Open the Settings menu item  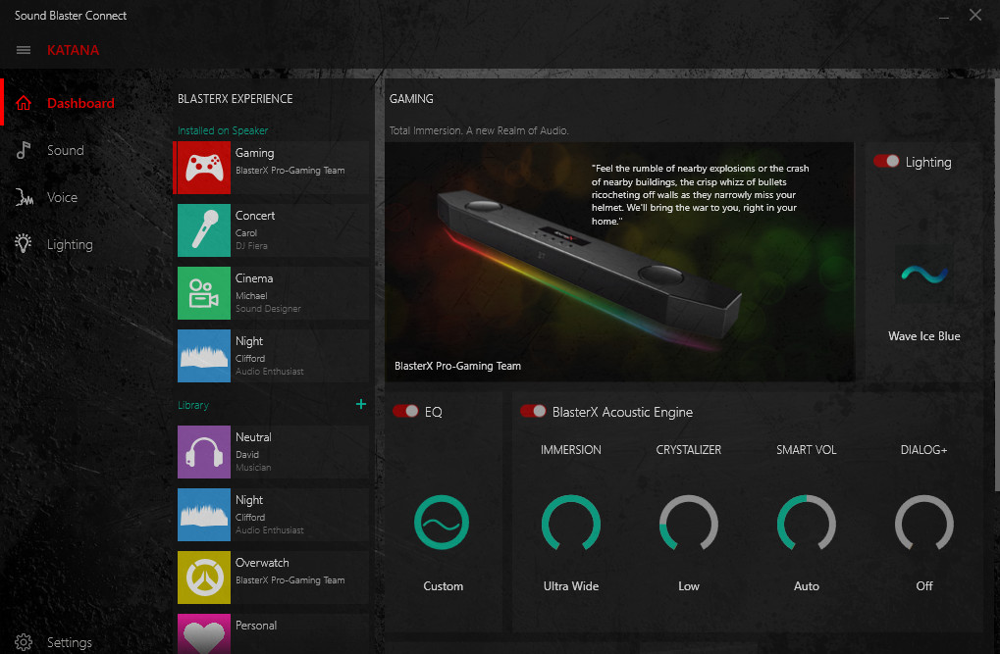coord(69,642)
